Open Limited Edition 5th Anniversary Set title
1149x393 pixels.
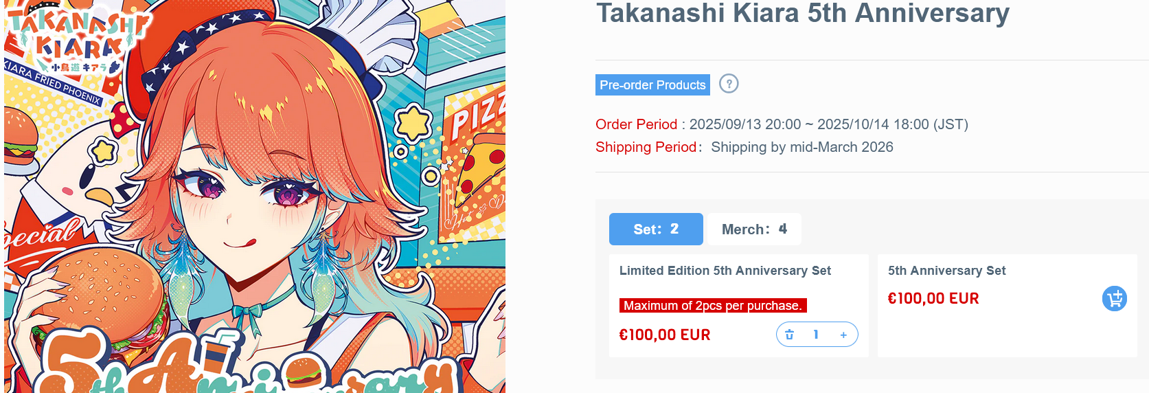tap(725, 271)
